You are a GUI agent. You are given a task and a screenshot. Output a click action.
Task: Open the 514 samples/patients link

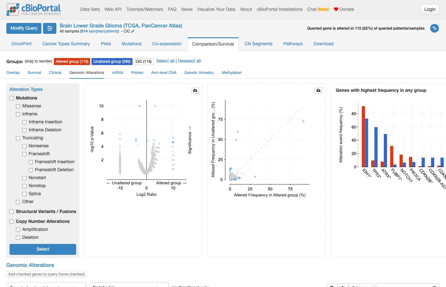tap(100, 31)
